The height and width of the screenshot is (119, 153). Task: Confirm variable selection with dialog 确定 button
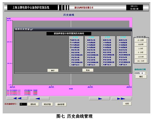coord(53,70)
